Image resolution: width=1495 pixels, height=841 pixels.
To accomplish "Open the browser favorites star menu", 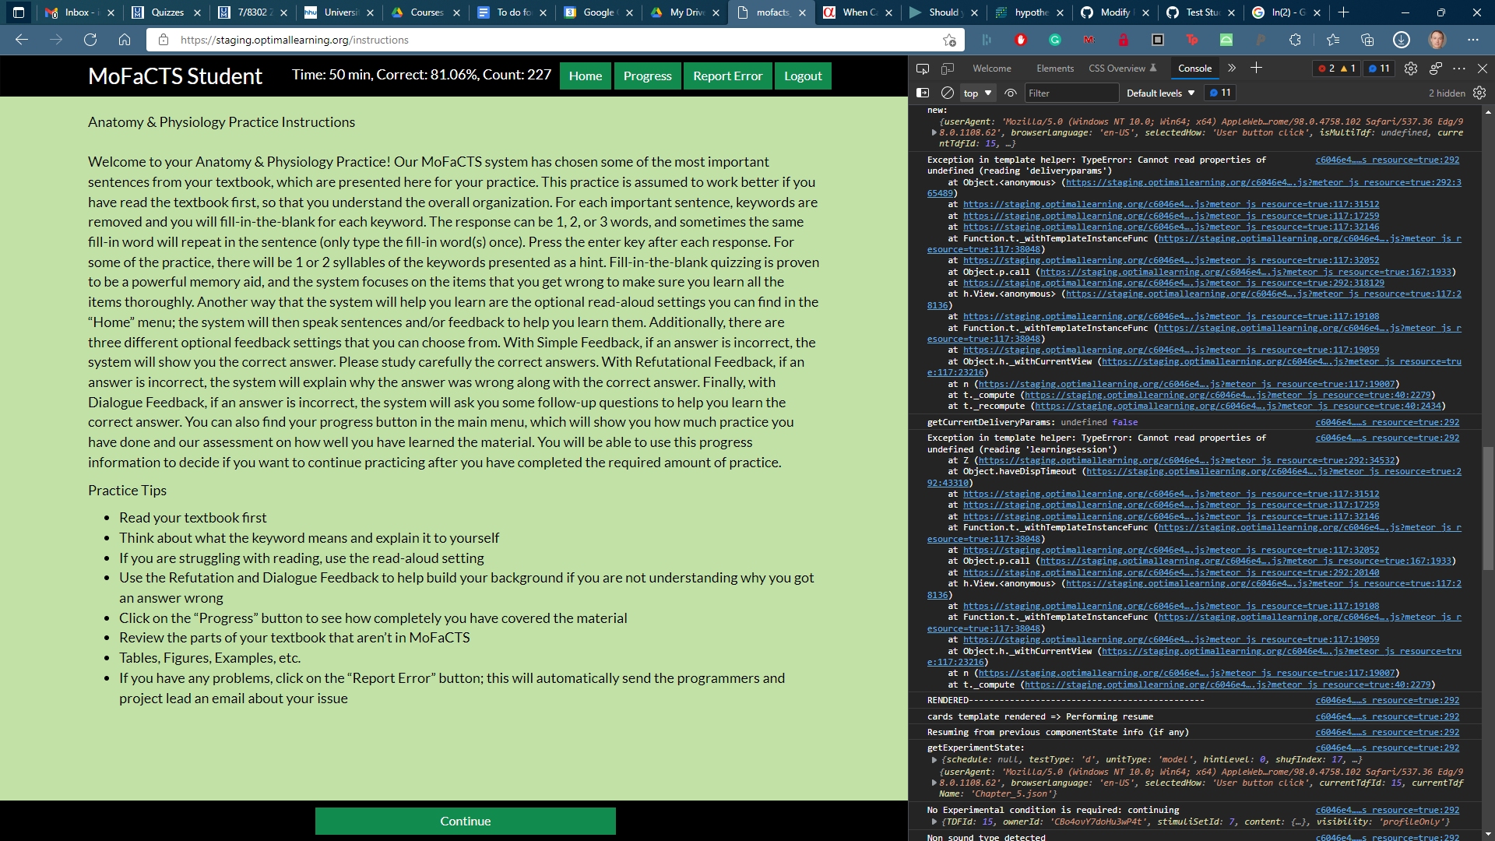I will click(1332, 40).
